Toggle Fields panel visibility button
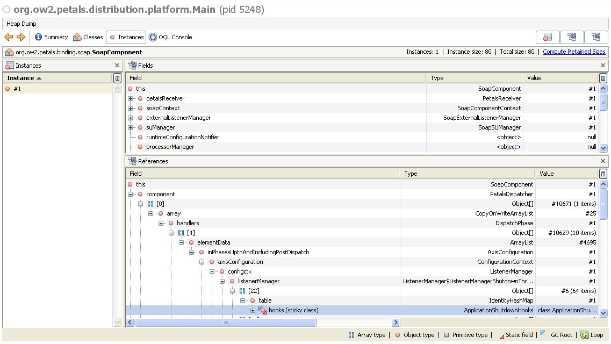Image resolution: width=611 pixels, height=344 pixels. (572, 37)
